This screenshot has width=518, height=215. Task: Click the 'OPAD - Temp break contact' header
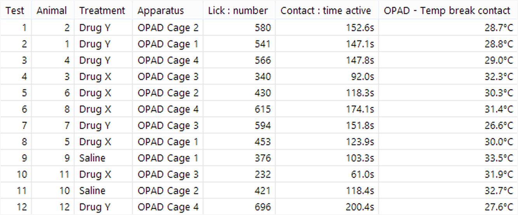coord(447,10)
